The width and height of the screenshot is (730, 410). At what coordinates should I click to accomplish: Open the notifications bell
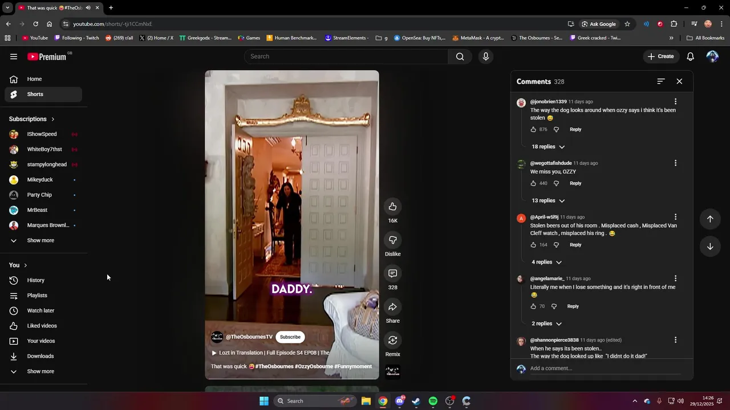690,56
